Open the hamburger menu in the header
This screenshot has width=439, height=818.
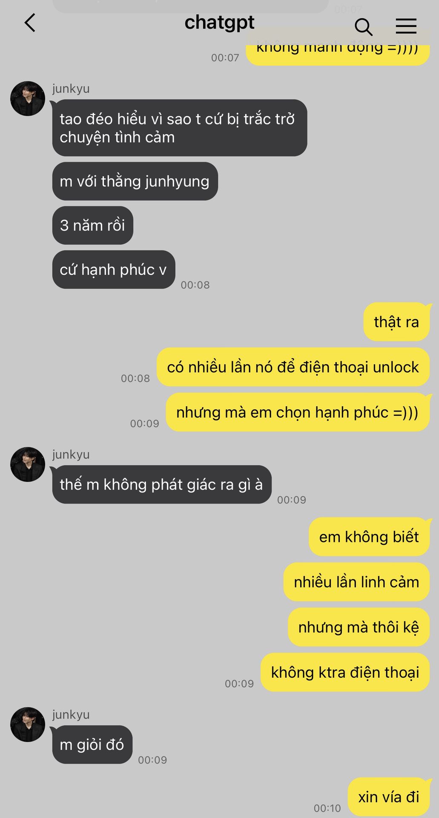coord(406,26)
